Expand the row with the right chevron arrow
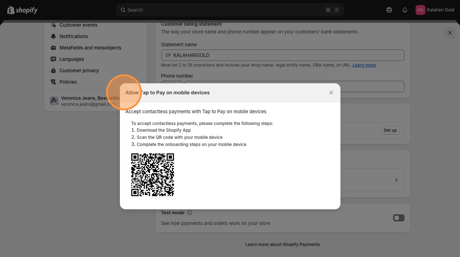The height and width of the screenshot is (257, 460). point(396,180)
